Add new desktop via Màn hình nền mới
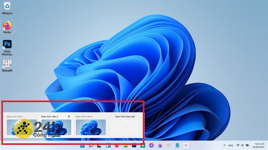The image size is (268, 150). (x=125, y=127)
